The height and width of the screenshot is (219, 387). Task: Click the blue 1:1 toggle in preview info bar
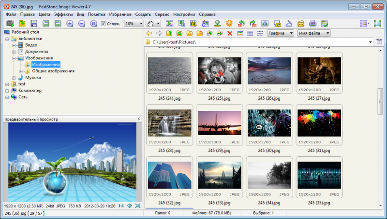pos(121,205)
